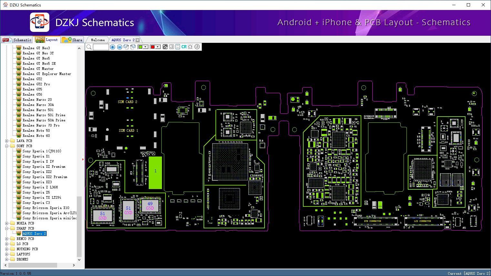491x276 pixels.
Task: Click the blue stacked-lines toolbar icon
Action: coord(178,47)
